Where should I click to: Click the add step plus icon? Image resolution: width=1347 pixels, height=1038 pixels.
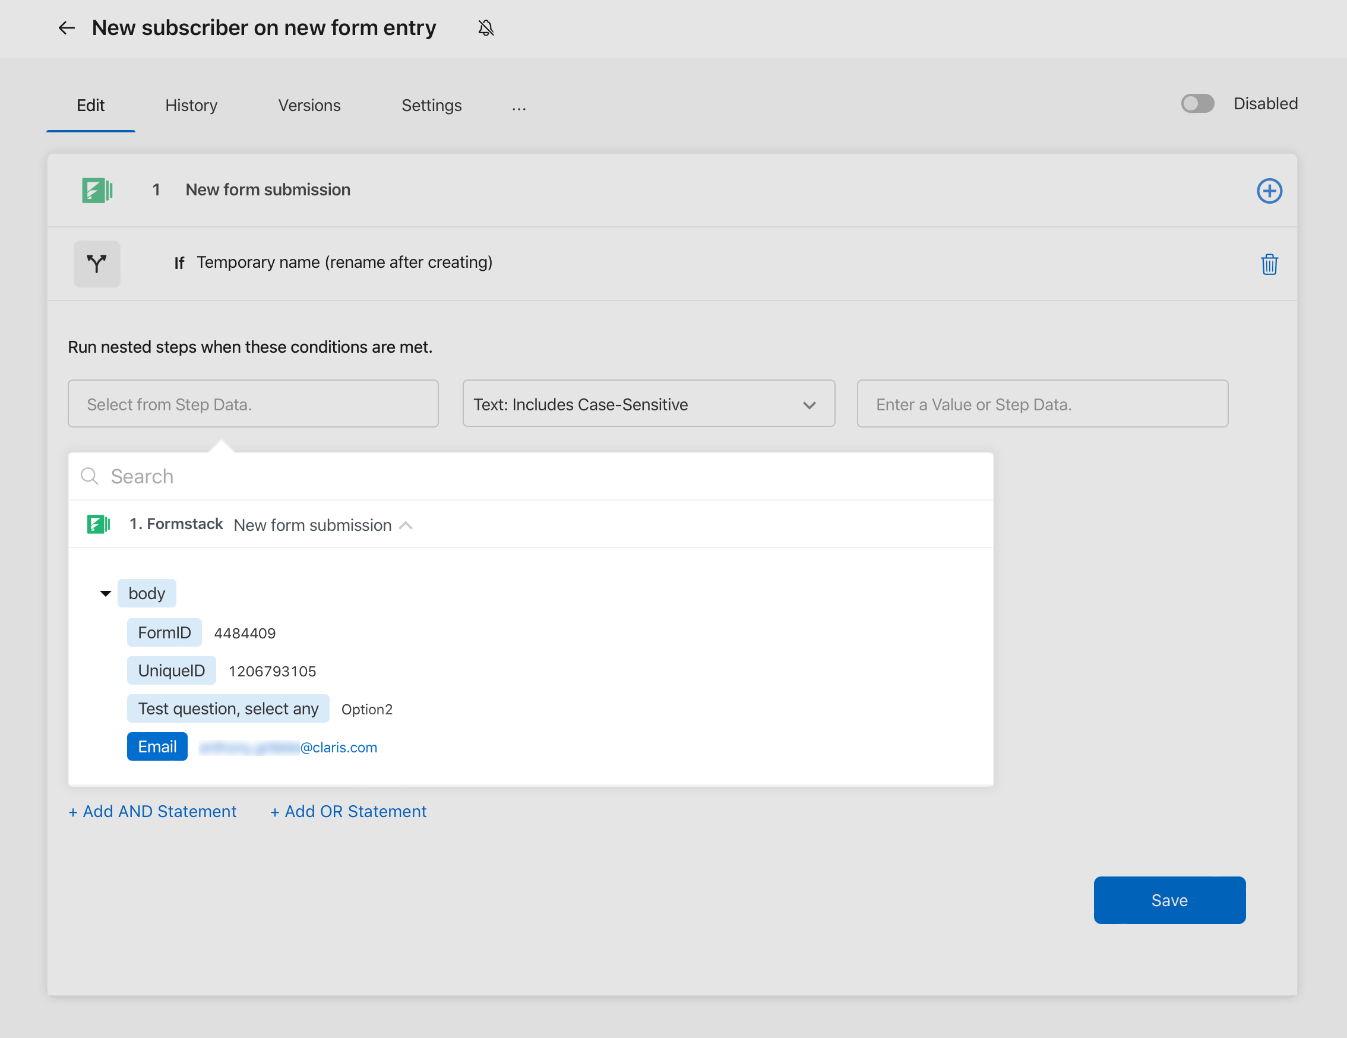(x=1270, y=189)
